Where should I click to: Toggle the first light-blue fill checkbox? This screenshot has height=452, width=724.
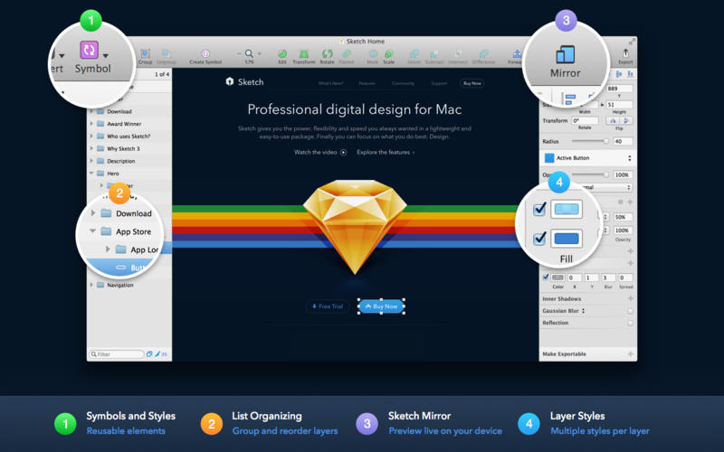[540, 210]
